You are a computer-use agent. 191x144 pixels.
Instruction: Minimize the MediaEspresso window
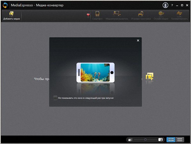click(x=177, y=5)
